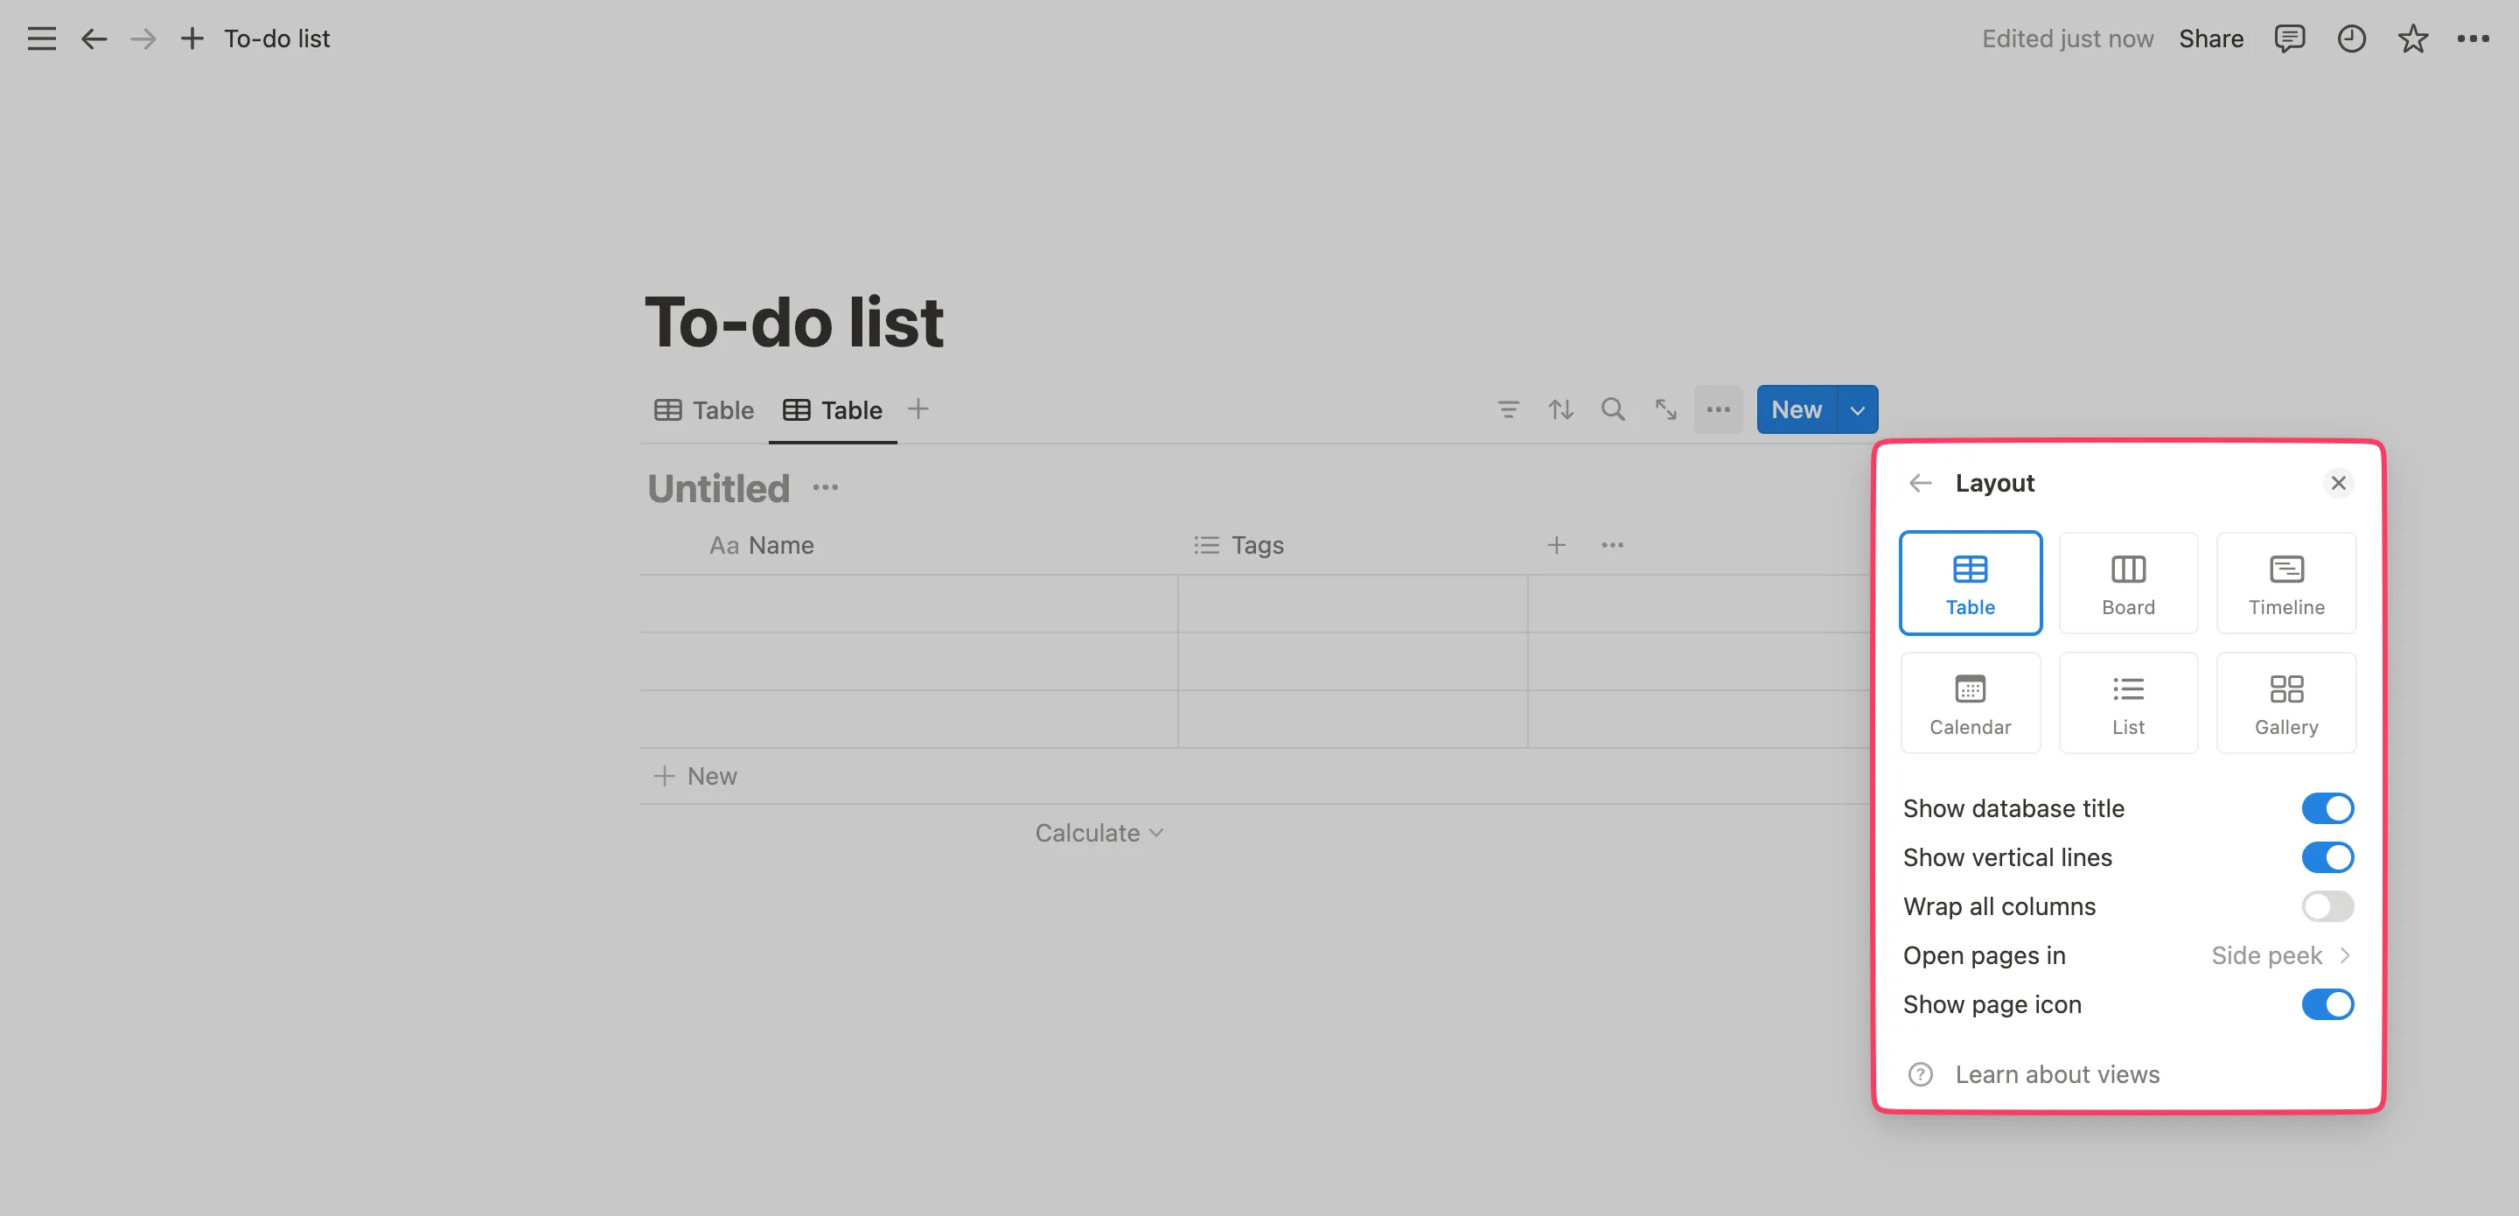Go forward with the right arrow
Image resolution: width=2519 pixels, height=1216 pixels.
143,38
